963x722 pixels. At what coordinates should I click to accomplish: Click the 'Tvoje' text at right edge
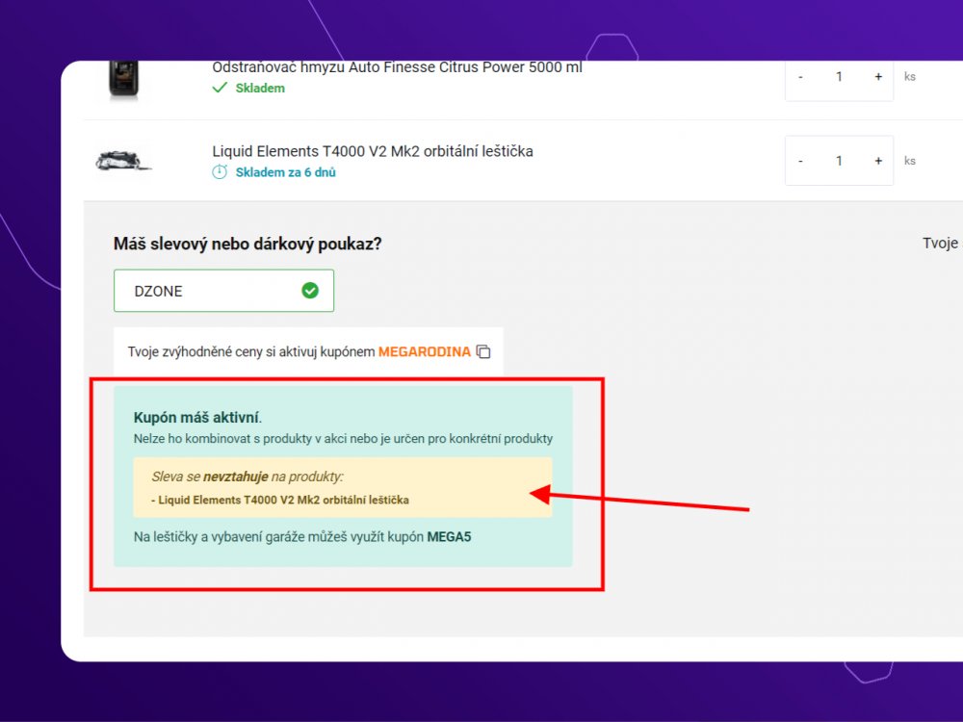click(x=942, y=244)
